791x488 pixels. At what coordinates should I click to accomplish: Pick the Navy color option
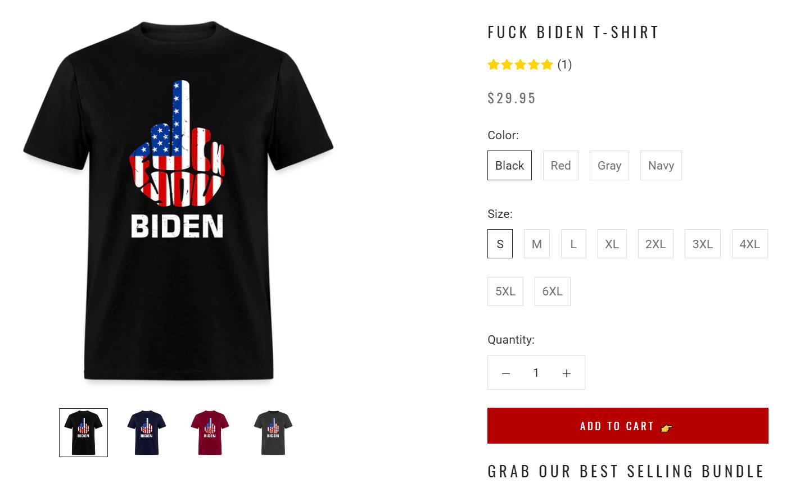(661, 165)
